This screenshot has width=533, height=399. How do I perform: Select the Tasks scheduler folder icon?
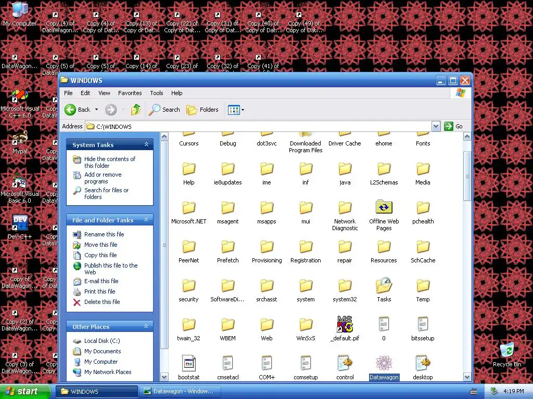384,285
